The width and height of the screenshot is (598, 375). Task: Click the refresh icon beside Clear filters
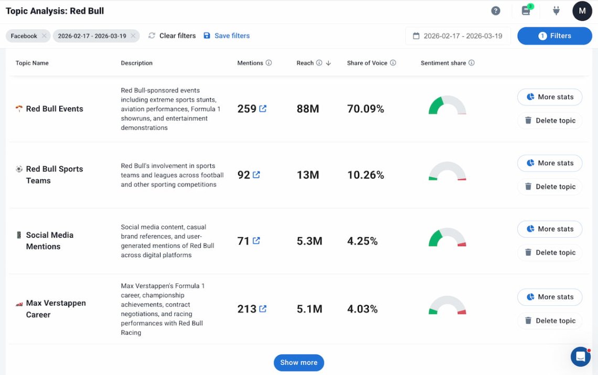coord(152,36)
